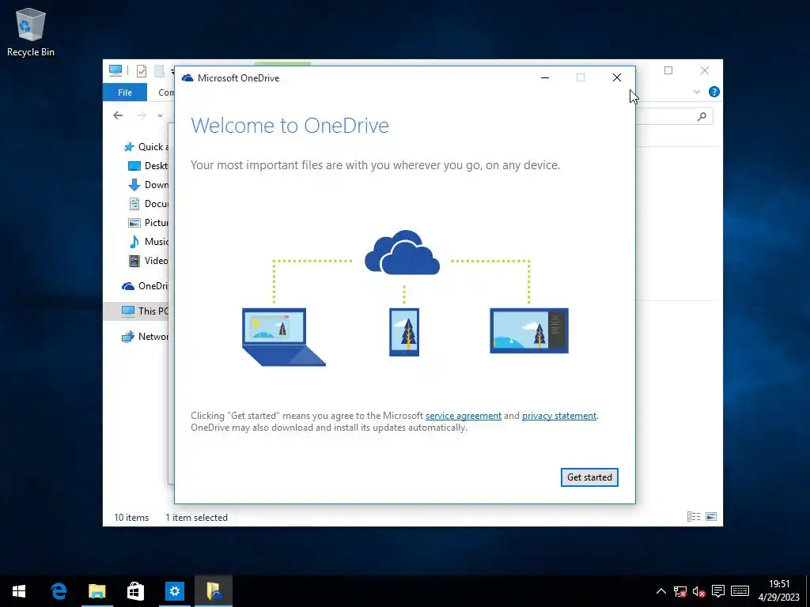The width and height of the screenshot is (810, 607).
Task: Show hidden system tray icons
Action: pyautogui.click(x=660, y=591)
